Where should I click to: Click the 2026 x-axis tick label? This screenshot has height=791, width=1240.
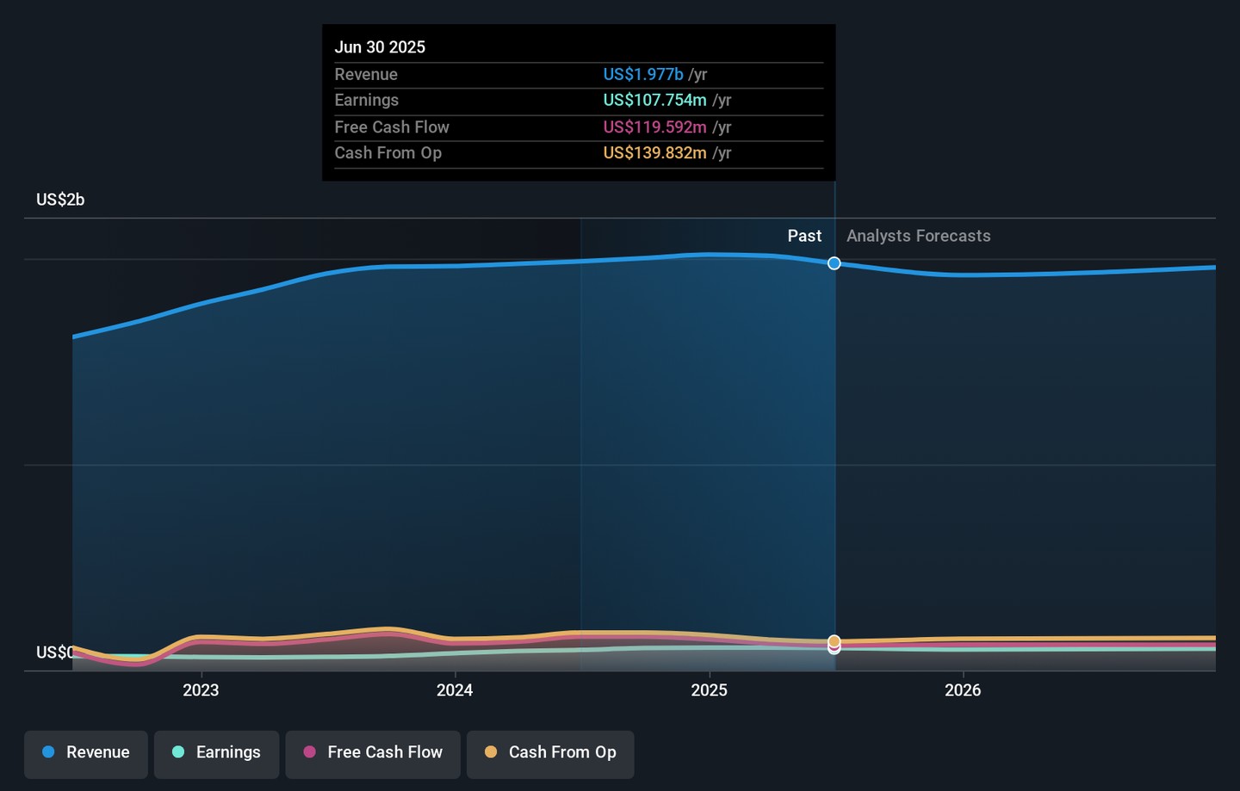(963, 690)
